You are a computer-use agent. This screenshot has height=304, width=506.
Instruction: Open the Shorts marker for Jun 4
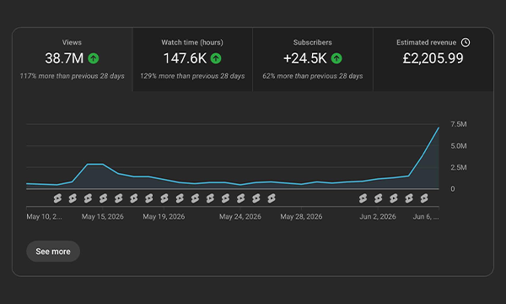point(409,198)
